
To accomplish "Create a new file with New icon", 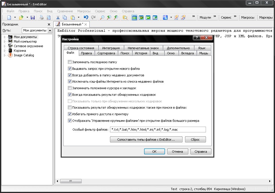I will [9, 17].
